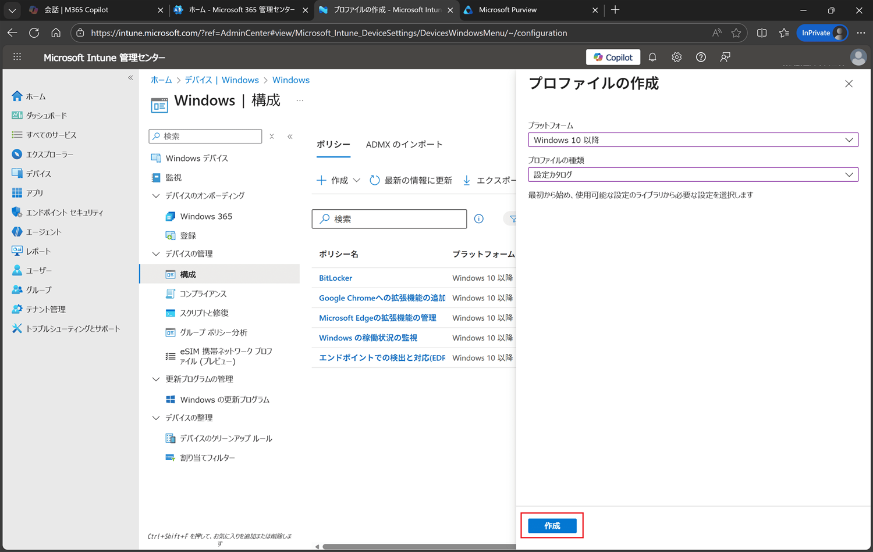
Task: Open the app launcher waffle icon
Action: 17,57
